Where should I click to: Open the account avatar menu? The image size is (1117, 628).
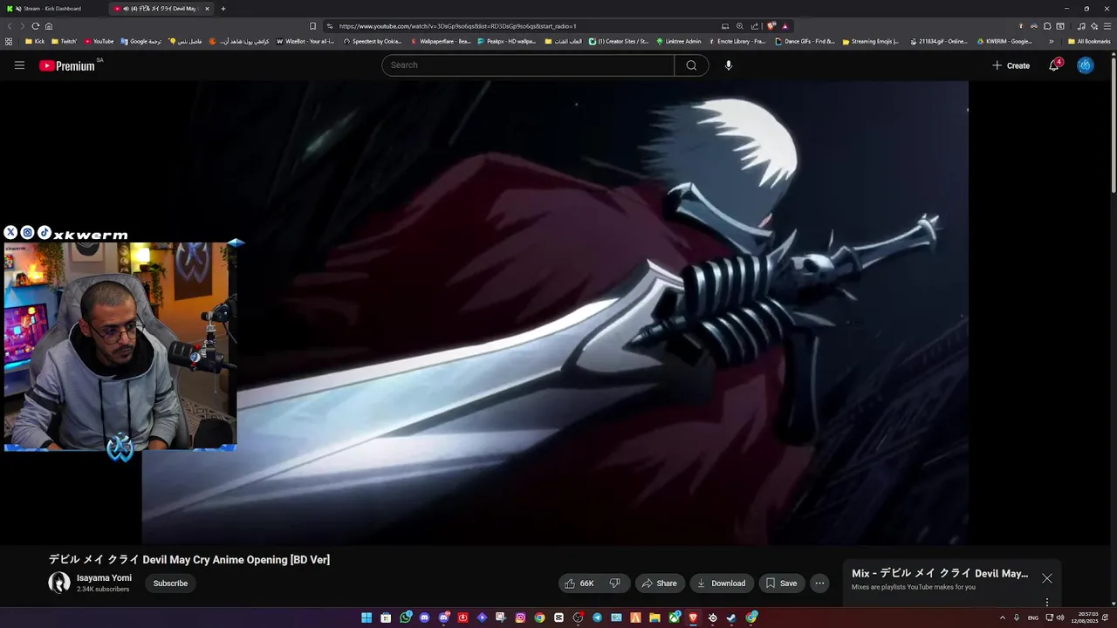(x=1086, y=65)
